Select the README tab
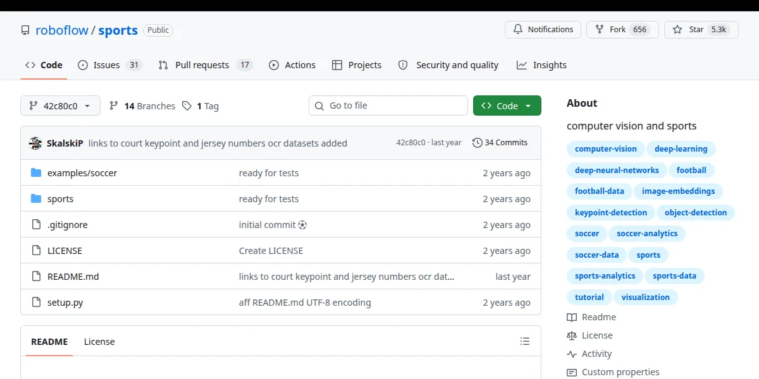Image resolution: width=759 pixels, height=379 pixels. 49,342
